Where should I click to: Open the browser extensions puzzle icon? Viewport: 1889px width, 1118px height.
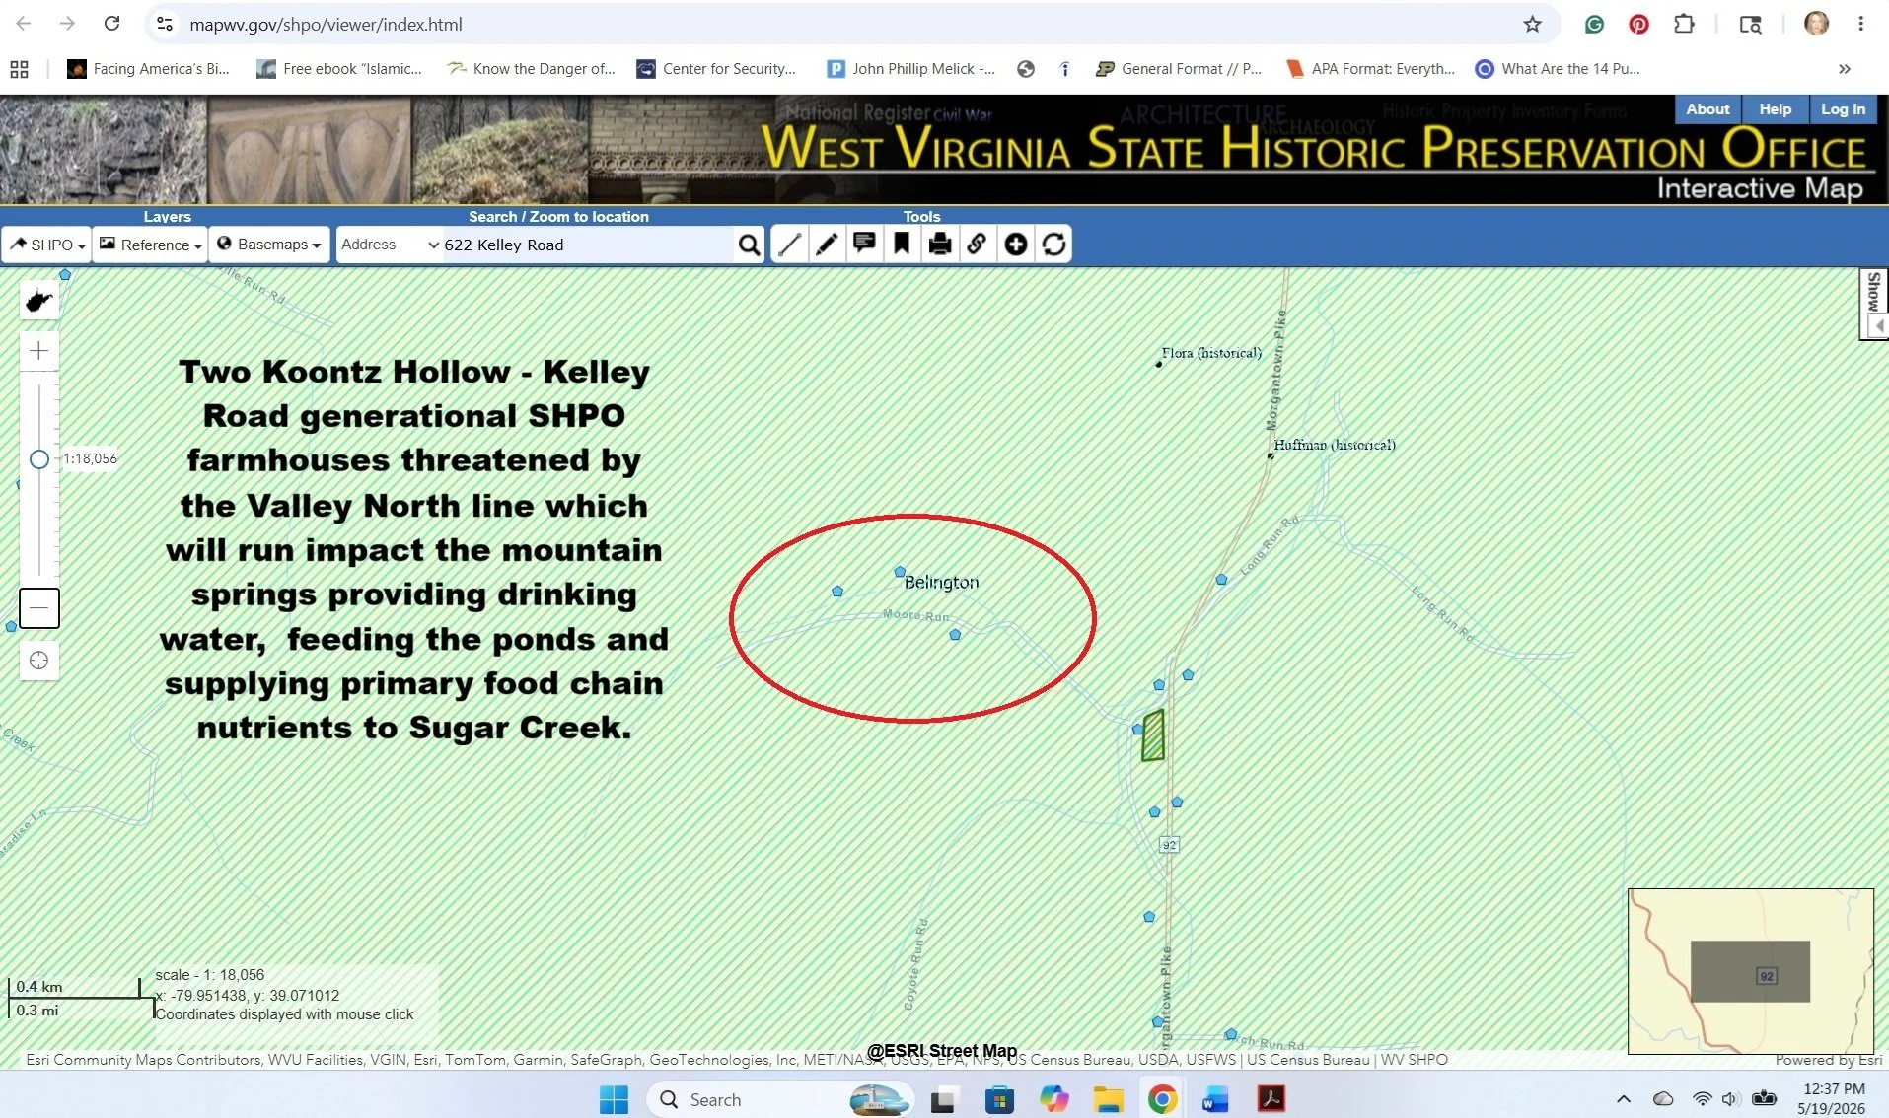point(1684,24)
